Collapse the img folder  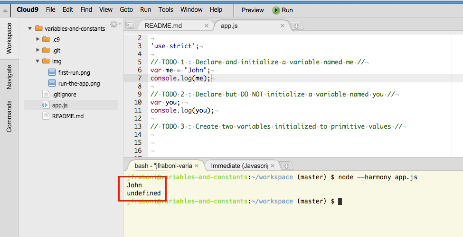[x=38, y=61]
